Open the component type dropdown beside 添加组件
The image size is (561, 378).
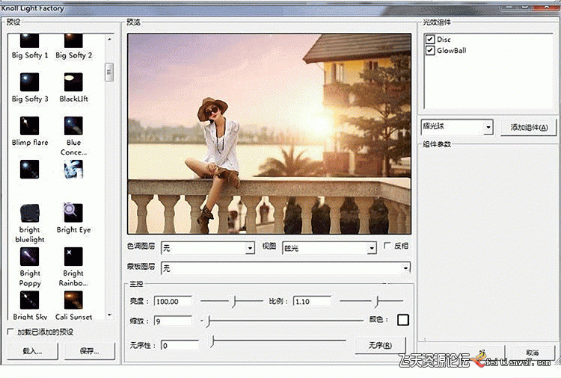[x=488, y=127]
